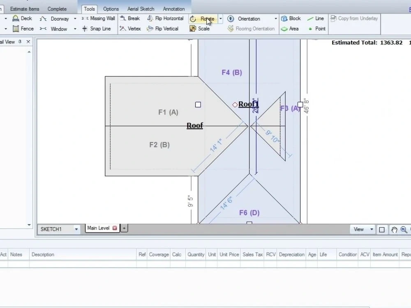Image resolution: width=411 pixels, height=308 pixels.
Task: Expand the Rotate tool dropdown arrow
Action: click(220, 18)
